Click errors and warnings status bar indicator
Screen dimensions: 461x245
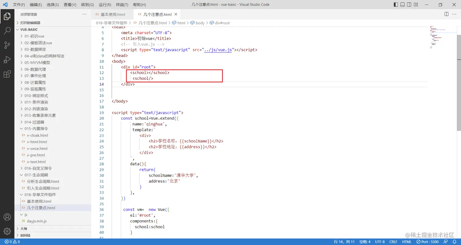tap(12, 242)
